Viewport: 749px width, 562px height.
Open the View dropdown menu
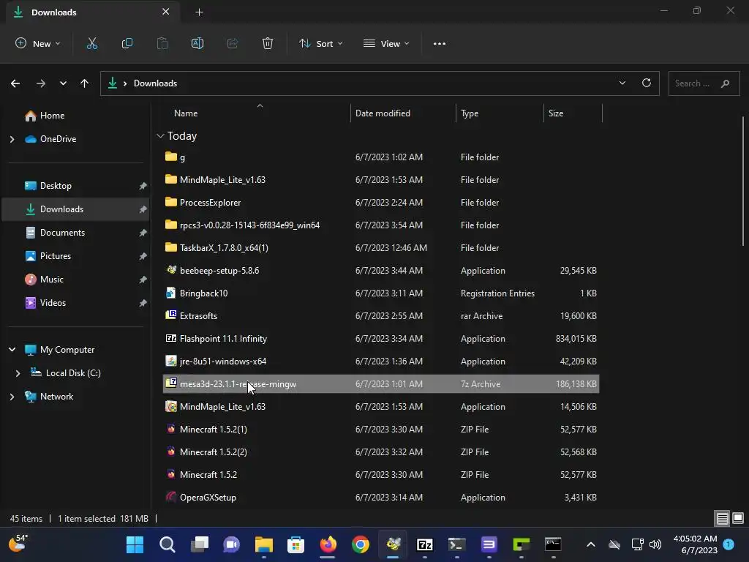pyautogui.click(x=386, y=43)
